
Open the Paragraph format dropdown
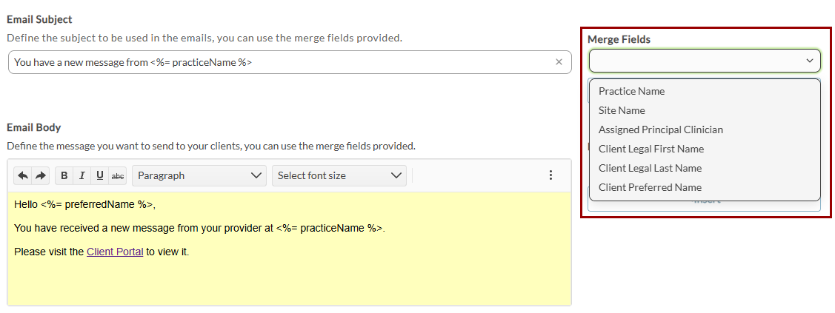(199, 175)
